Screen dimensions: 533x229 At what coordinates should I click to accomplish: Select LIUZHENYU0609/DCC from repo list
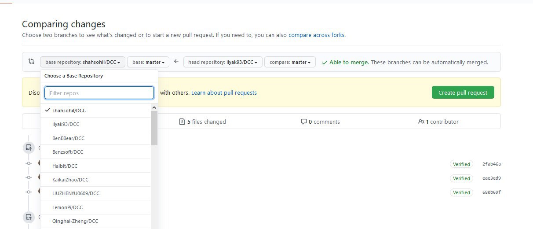95,193
